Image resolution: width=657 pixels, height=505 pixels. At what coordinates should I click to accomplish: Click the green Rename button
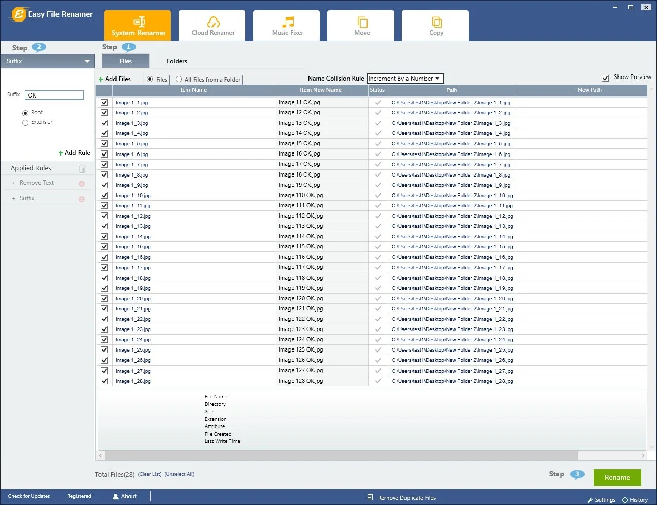[x=617, y=477]
